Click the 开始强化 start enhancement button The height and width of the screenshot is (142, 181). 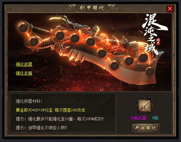145,128
